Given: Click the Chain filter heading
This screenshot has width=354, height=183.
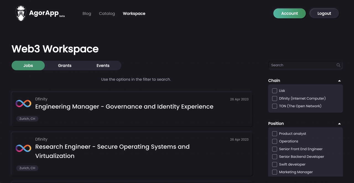Looking at the screenshot, I should tap(274, 81).
